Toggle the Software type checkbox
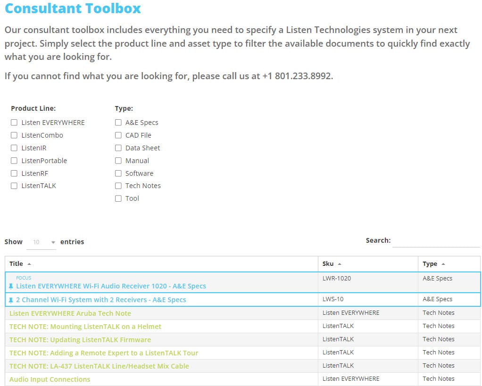 (x=118, y=173)
